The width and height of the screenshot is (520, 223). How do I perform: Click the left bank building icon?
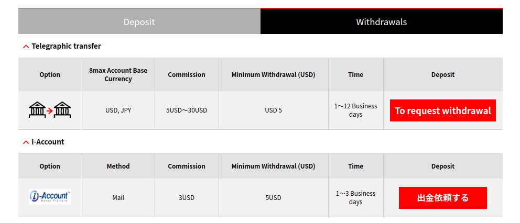[37, 110]
